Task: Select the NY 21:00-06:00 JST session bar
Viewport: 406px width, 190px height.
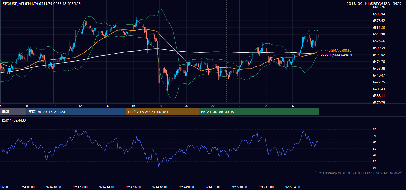Action: pos(259,112)
